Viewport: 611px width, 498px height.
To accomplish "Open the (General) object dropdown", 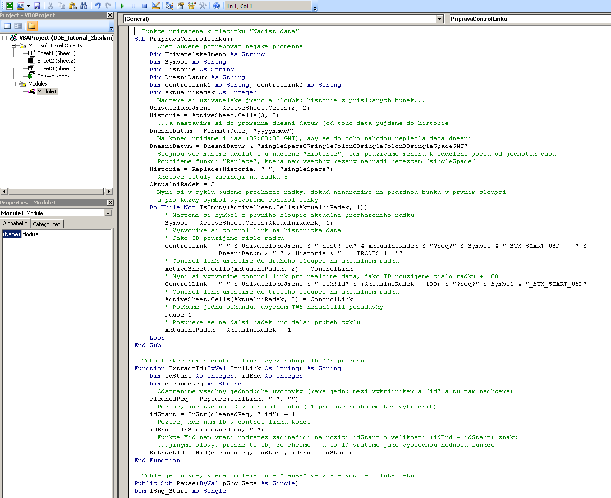I will point(439,19).
